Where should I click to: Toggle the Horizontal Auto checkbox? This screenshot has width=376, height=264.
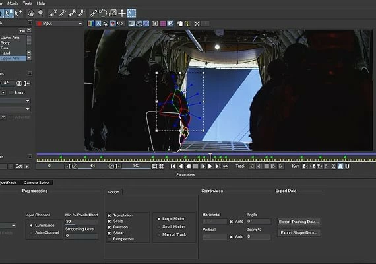click(x=231, y=222)
